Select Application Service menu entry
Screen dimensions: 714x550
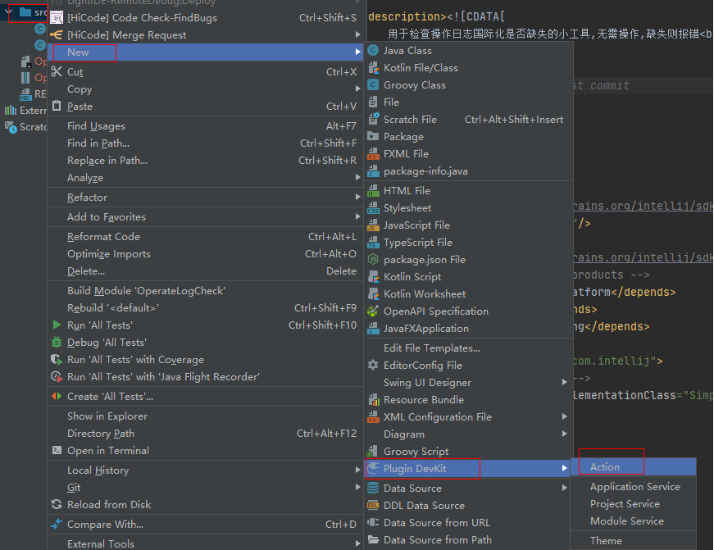pos(634,487)
